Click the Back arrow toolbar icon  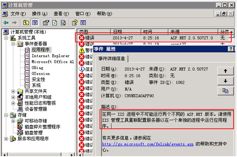coord(6,23)
